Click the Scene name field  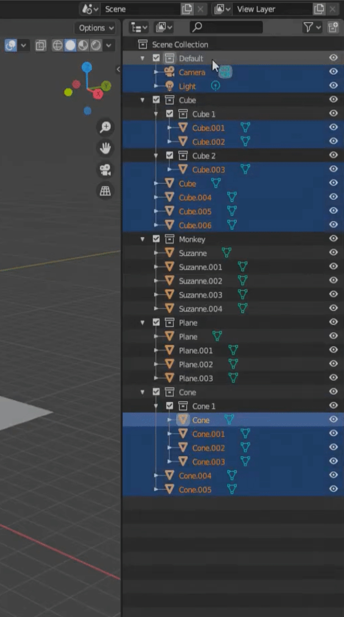coord(141,9)
